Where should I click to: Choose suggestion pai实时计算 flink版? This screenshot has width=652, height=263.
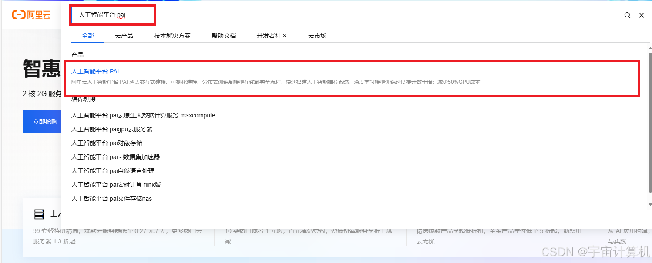pyautogui.click(x=116, y=185)
